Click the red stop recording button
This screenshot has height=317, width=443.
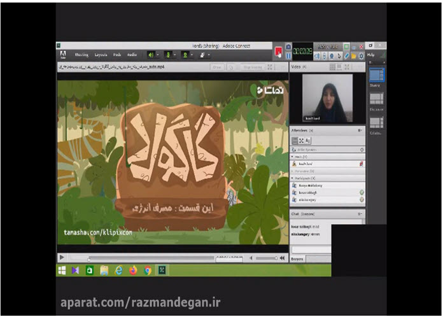coord(278,52)
